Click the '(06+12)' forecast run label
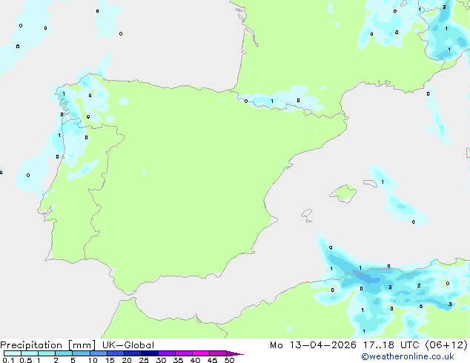 (x=446, y=345)
